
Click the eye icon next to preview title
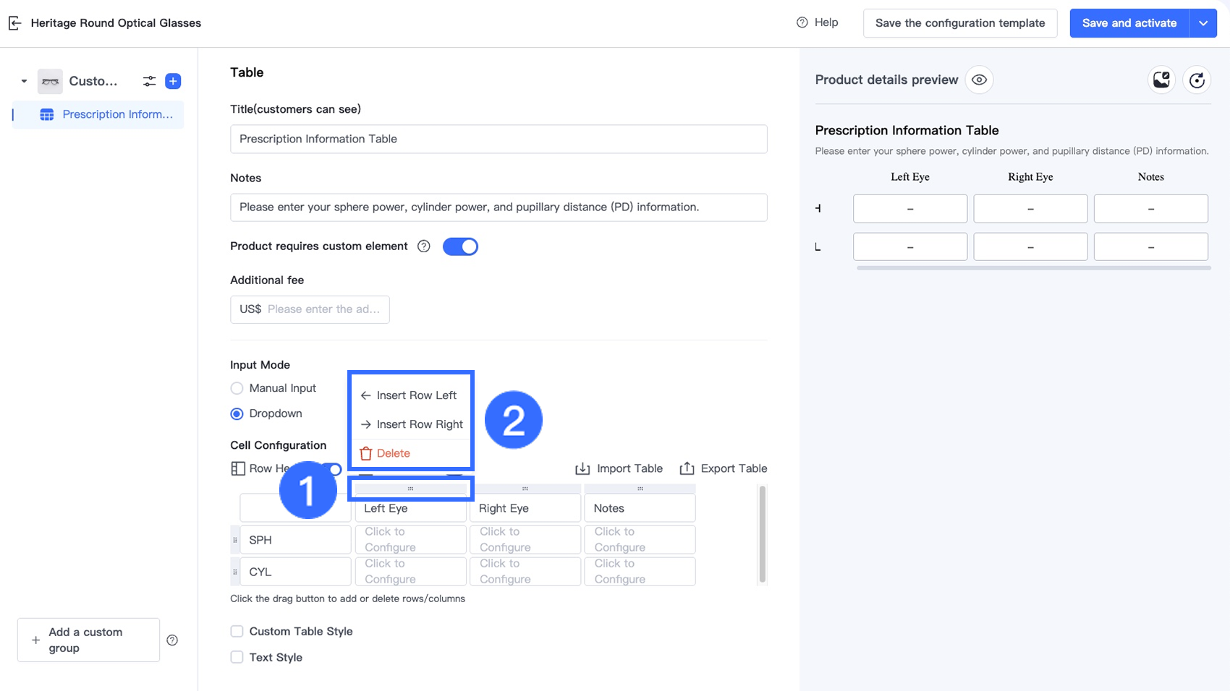(979, 80)
